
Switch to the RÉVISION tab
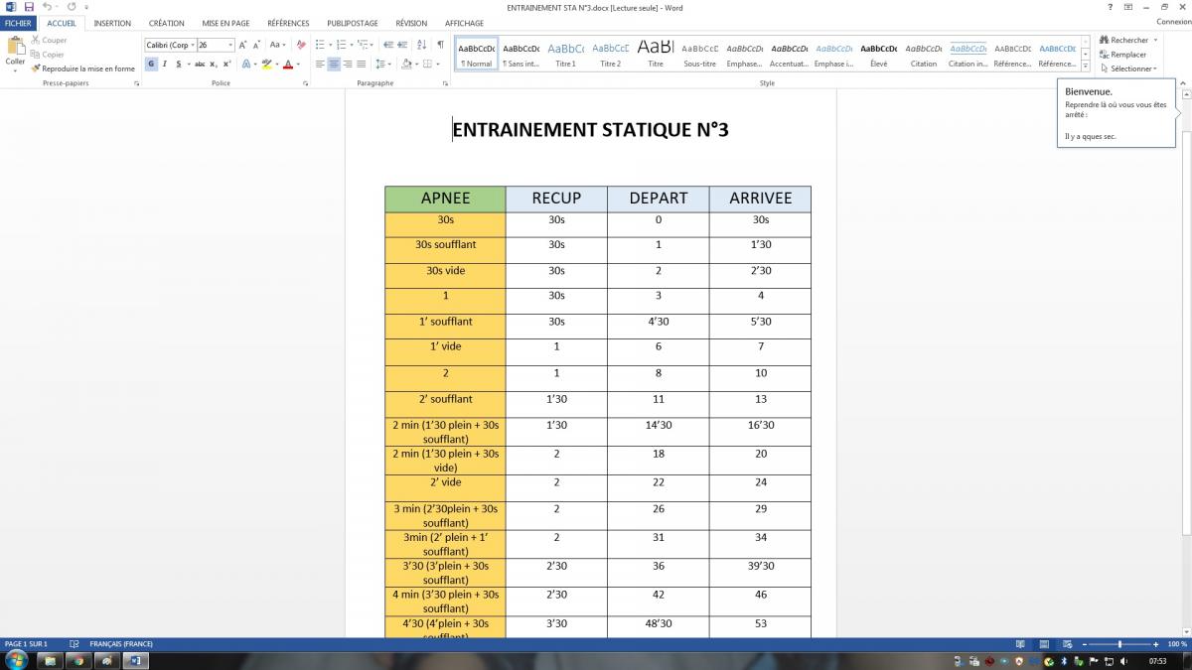click(411, 23)
